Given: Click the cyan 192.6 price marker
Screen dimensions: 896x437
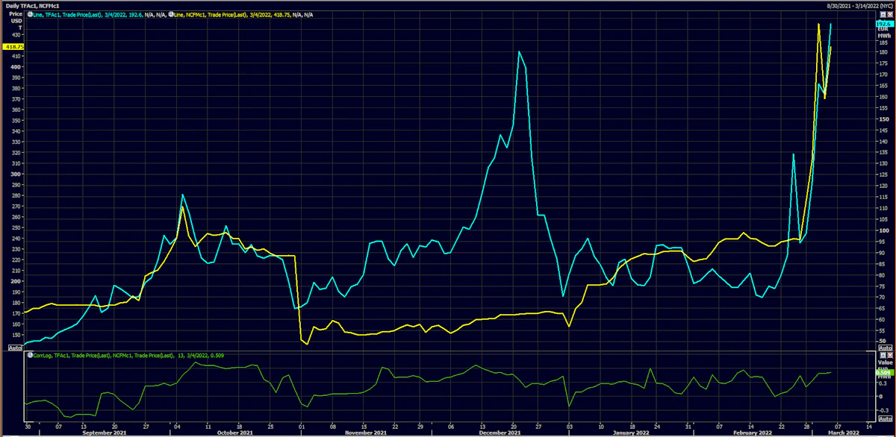Looking at the screenshot, I should tap(883, 24).
